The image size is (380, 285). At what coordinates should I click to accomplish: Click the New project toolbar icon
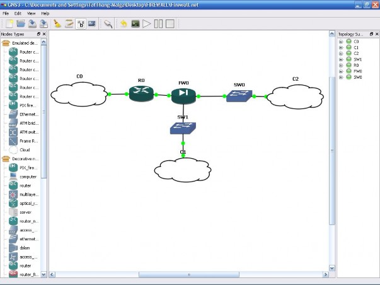[x=8, y=24]
